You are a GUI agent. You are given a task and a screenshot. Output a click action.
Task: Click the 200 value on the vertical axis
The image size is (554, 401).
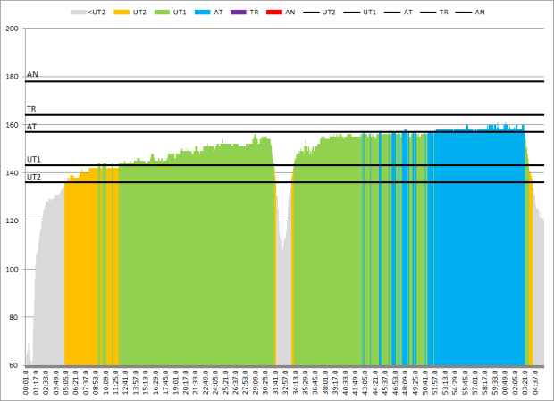click(x=13, y=29)
